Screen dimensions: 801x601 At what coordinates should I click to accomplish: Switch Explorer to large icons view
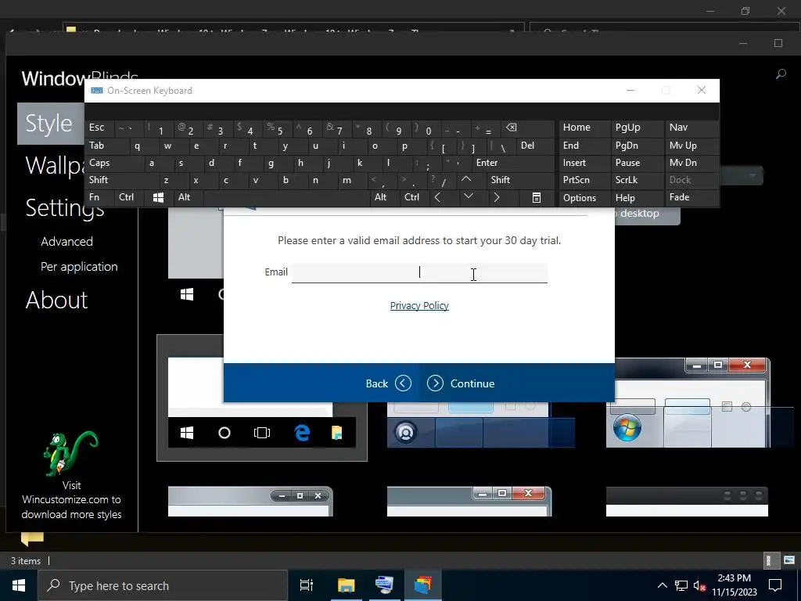789,560
